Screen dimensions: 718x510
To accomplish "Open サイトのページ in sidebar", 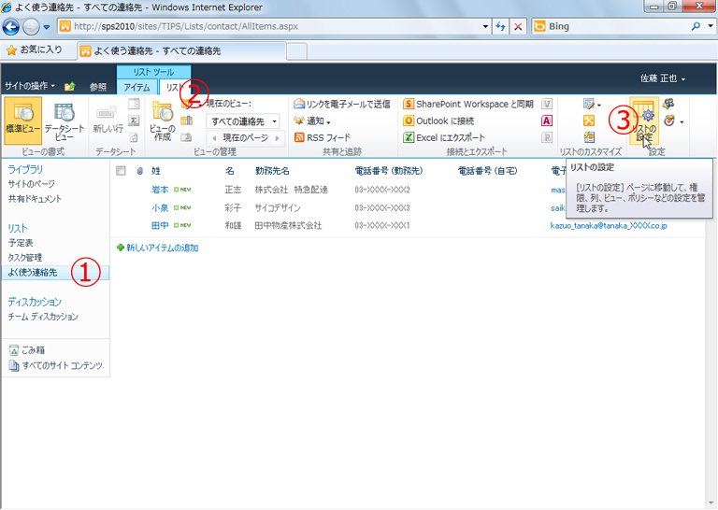I will click(31, 184).
